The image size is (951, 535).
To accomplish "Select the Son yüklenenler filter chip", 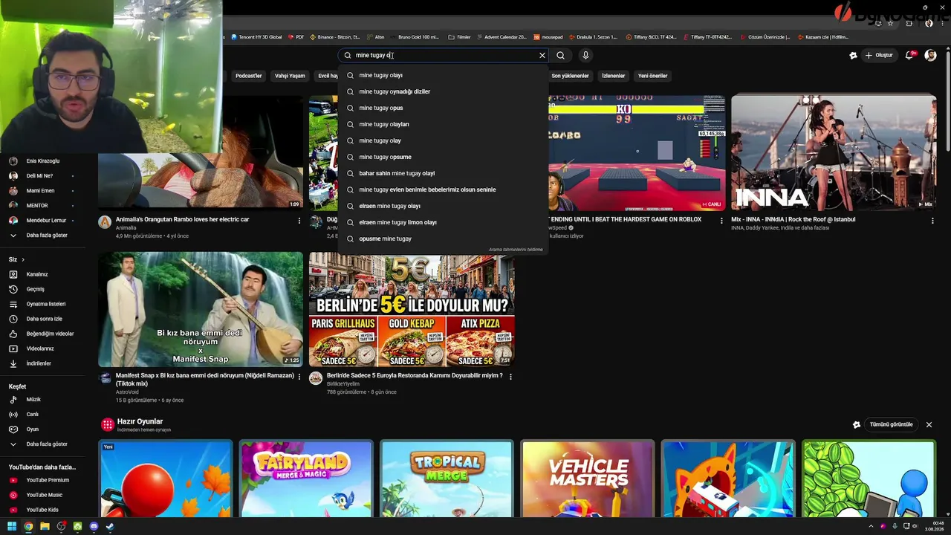I will [x=570, y=76].
